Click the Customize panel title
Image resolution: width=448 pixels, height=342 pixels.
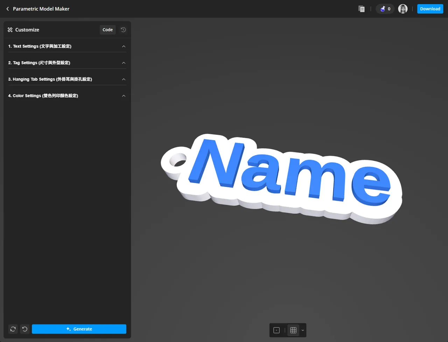click(x=27, y=30)
